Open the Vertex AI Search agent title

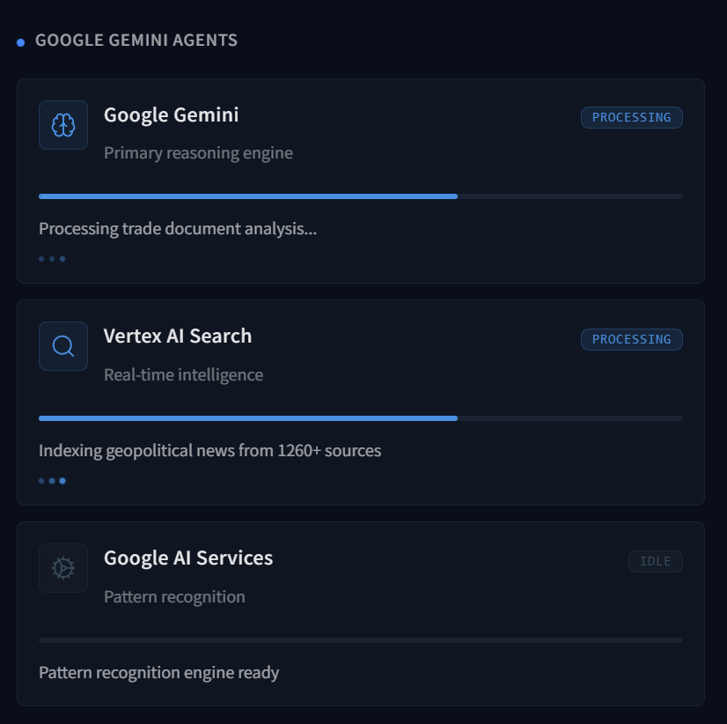[x=178, y=336]
